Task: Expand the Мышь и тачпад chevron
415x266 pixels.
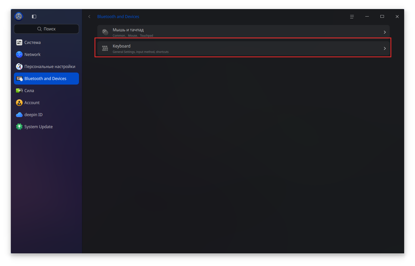Action: pos(385,32)
